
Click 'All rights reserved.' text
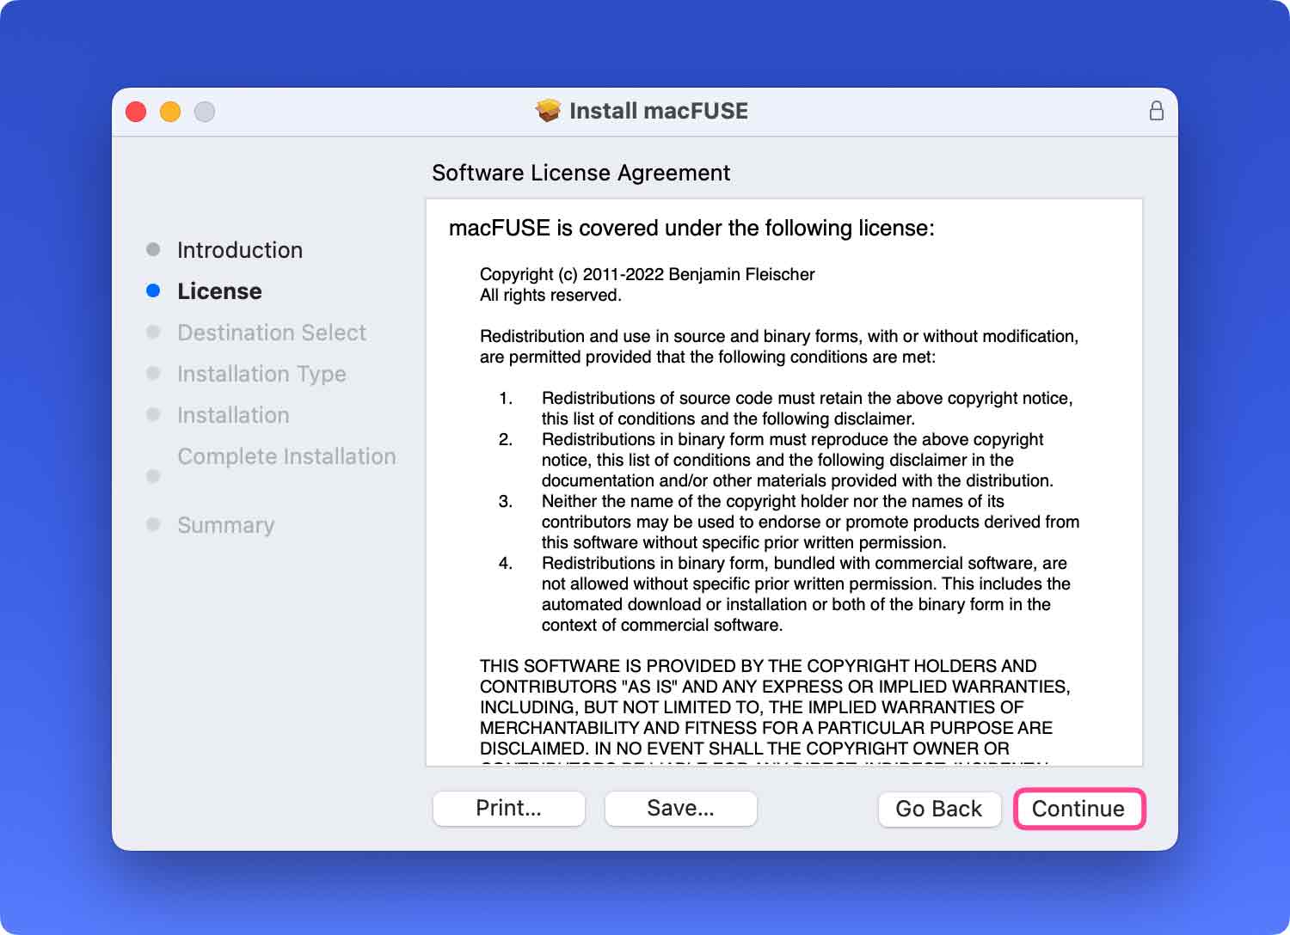(550, 295)
